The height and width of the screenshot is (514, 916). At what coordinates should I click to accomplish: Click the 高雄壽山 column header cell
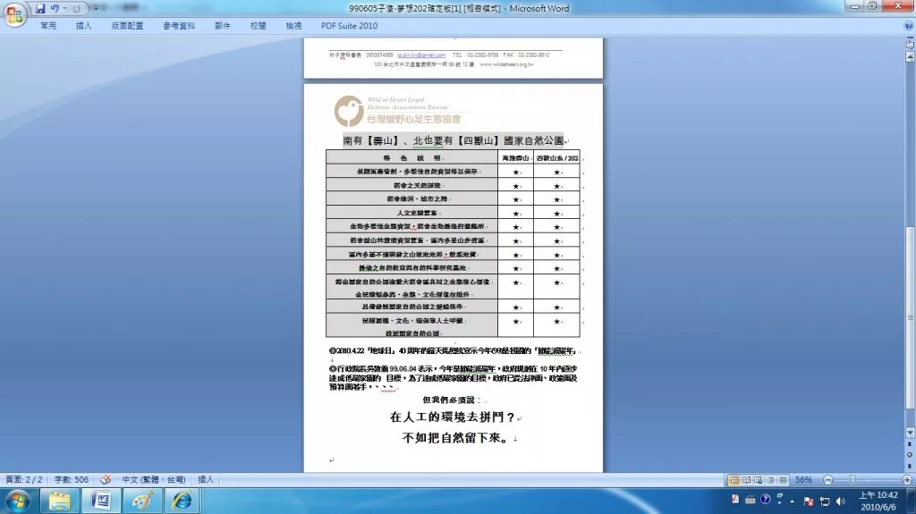515,157
